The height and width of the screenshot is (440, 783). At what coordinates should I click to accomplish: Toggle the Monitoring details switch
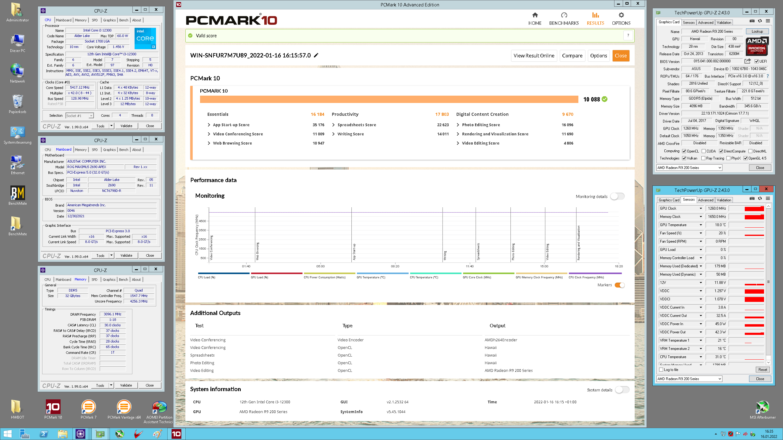pyautogui.click(x=617, y=196)
